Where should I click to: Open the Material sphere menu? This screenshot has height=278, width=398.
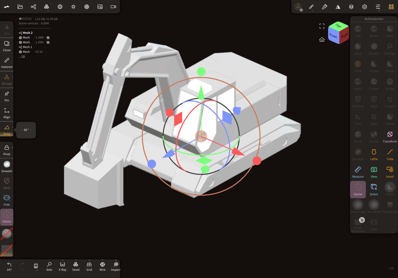[60, 7]
